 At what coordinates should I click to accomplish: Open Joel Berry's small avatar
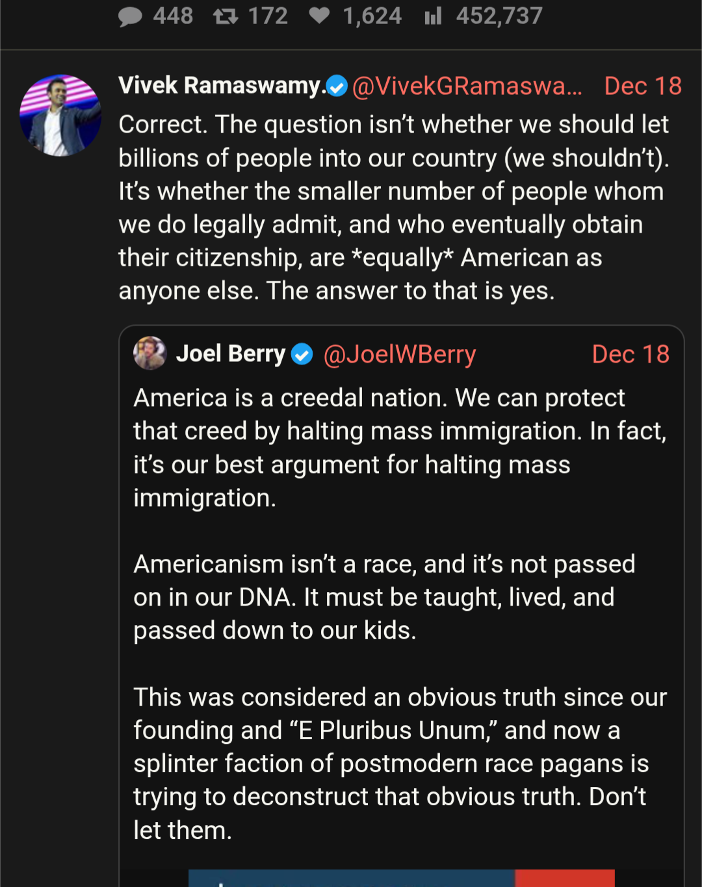pos(150,354)
